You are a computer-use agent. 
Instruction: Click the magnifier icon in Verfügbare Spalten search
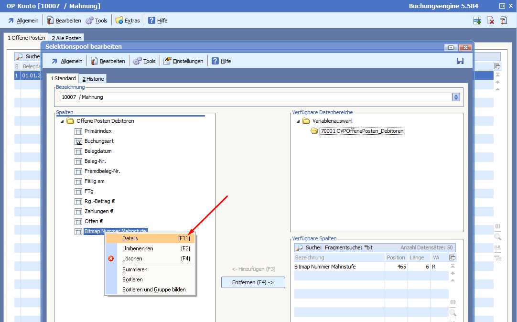coord(300,248)
